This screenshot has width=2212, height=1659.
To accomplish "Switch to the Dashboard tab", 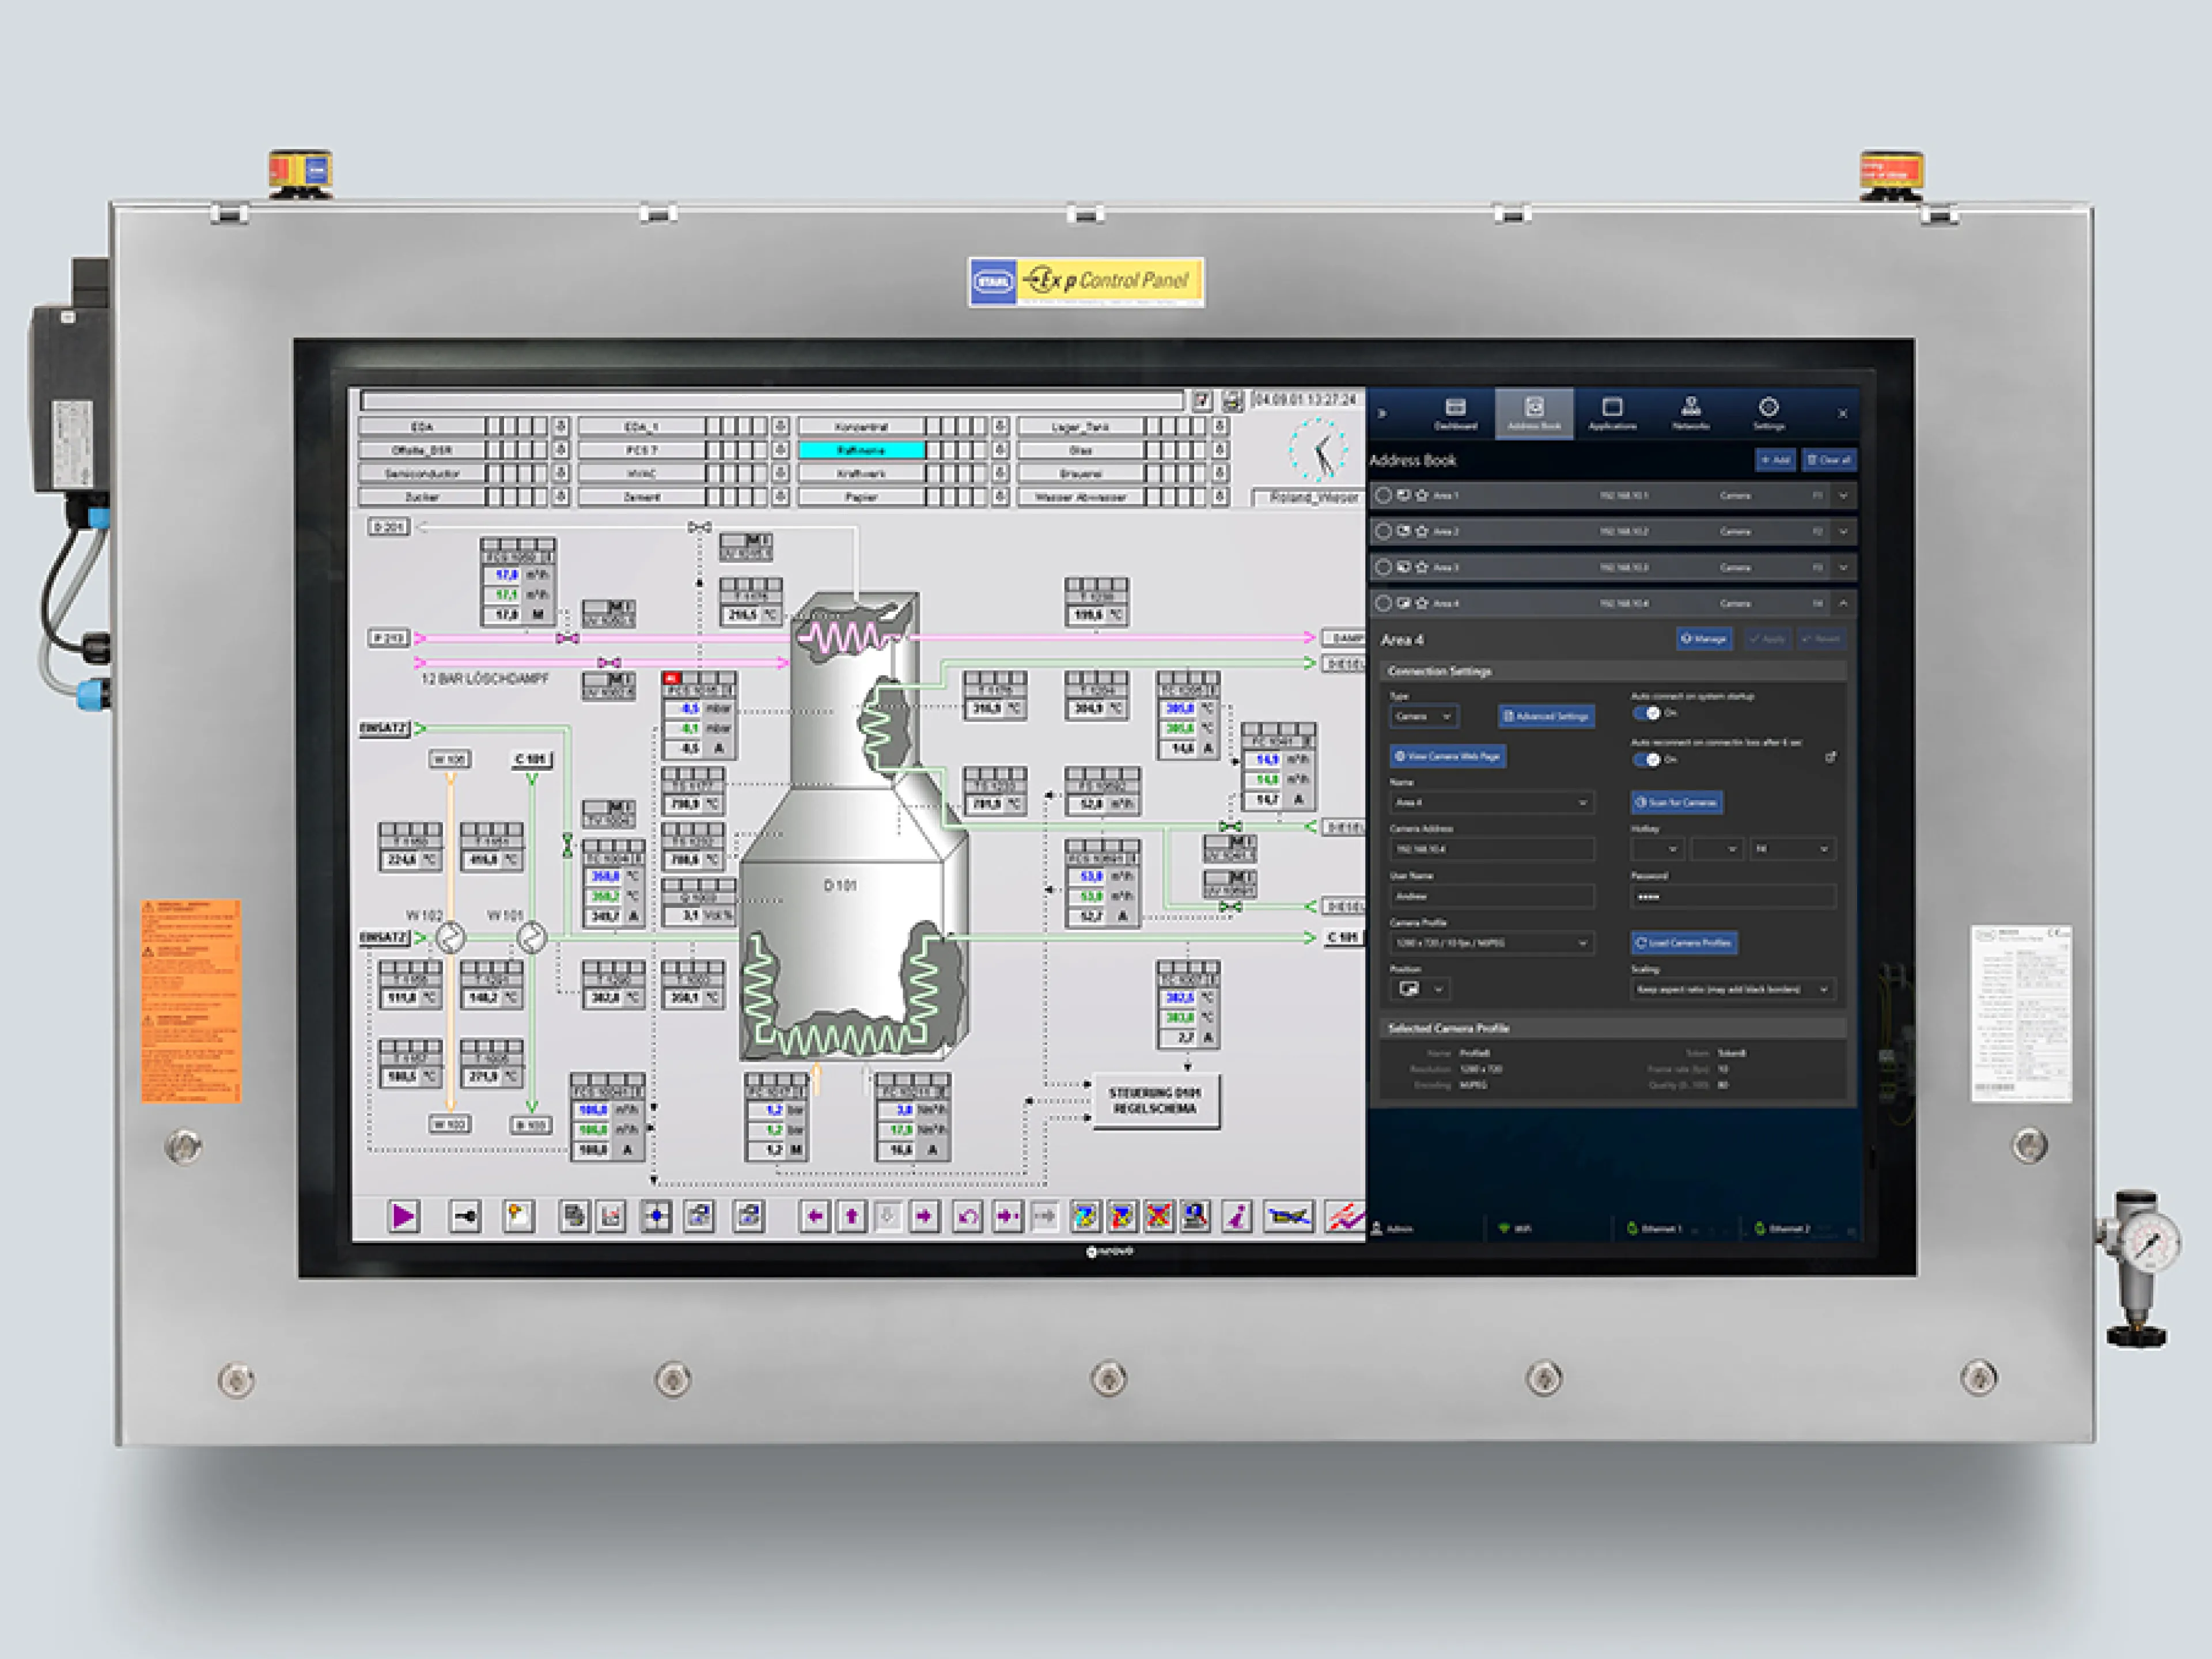I will [1455, 413].
